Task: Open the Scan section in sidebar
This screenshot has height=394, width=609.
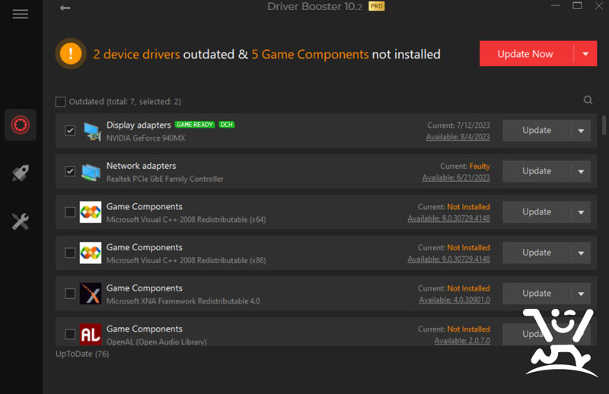Action: (21, 125)
